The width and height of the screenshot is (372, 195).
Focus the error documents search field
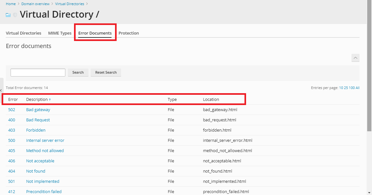38,72
